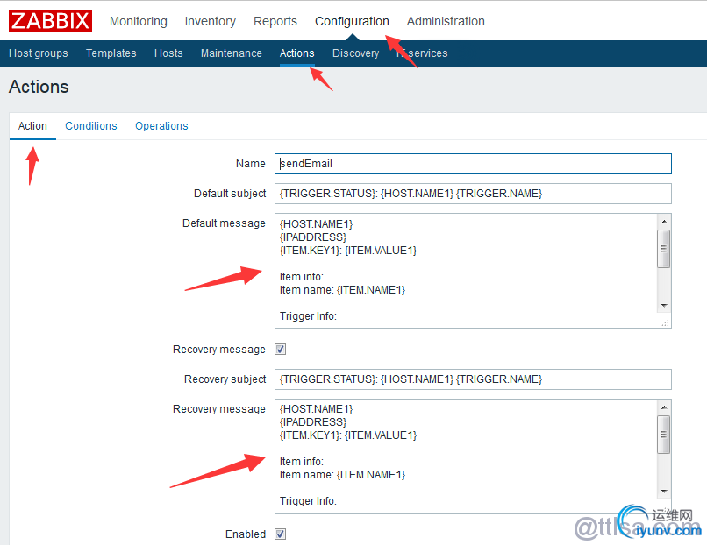Go to Host groups submenu
Image resolution: width=707 pixels, height=545 pixels.
pos(39,53)
